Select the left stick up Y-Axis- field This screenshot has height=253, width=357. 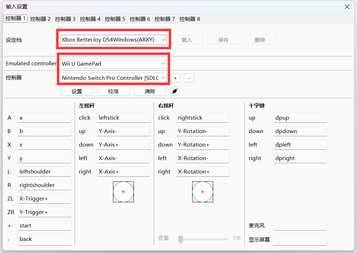click(x=124, y=131)
